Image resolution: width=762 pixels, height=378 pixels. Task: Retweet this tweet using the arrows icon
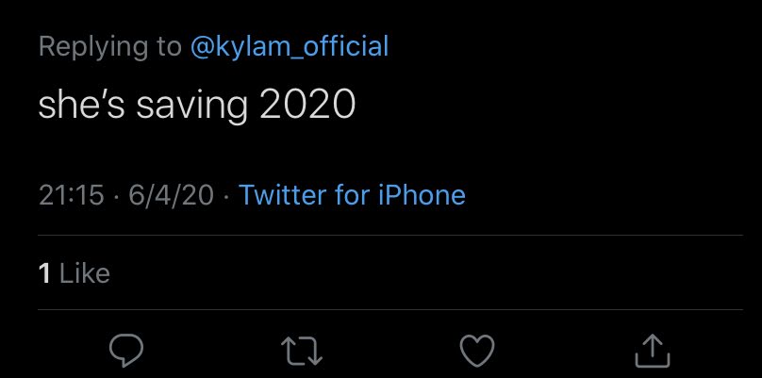click(x=303, y=351)
